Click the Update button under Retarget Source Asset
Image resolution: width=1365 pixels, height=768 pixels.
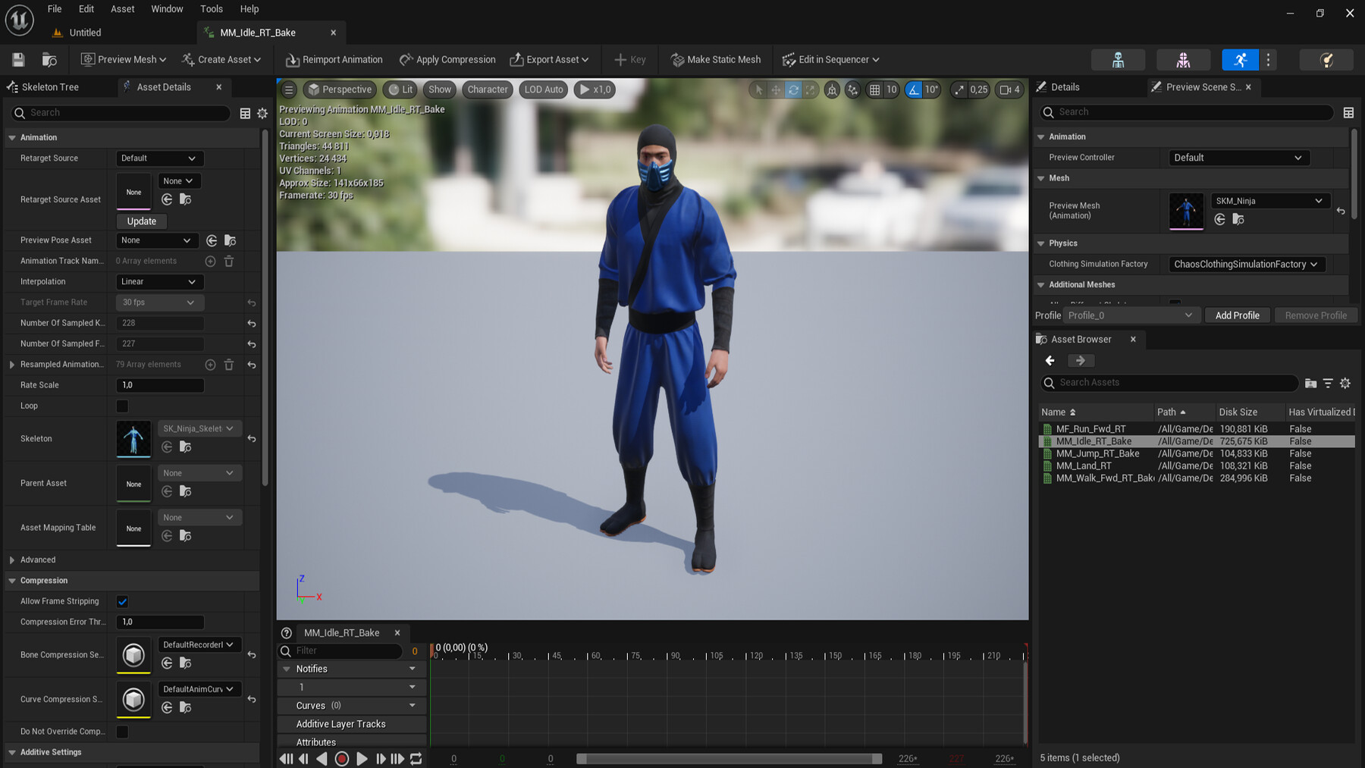[141, 221]
